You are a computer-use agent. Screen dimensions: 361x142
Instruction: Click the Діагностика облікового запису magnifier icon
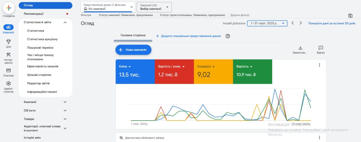(121, 138)
